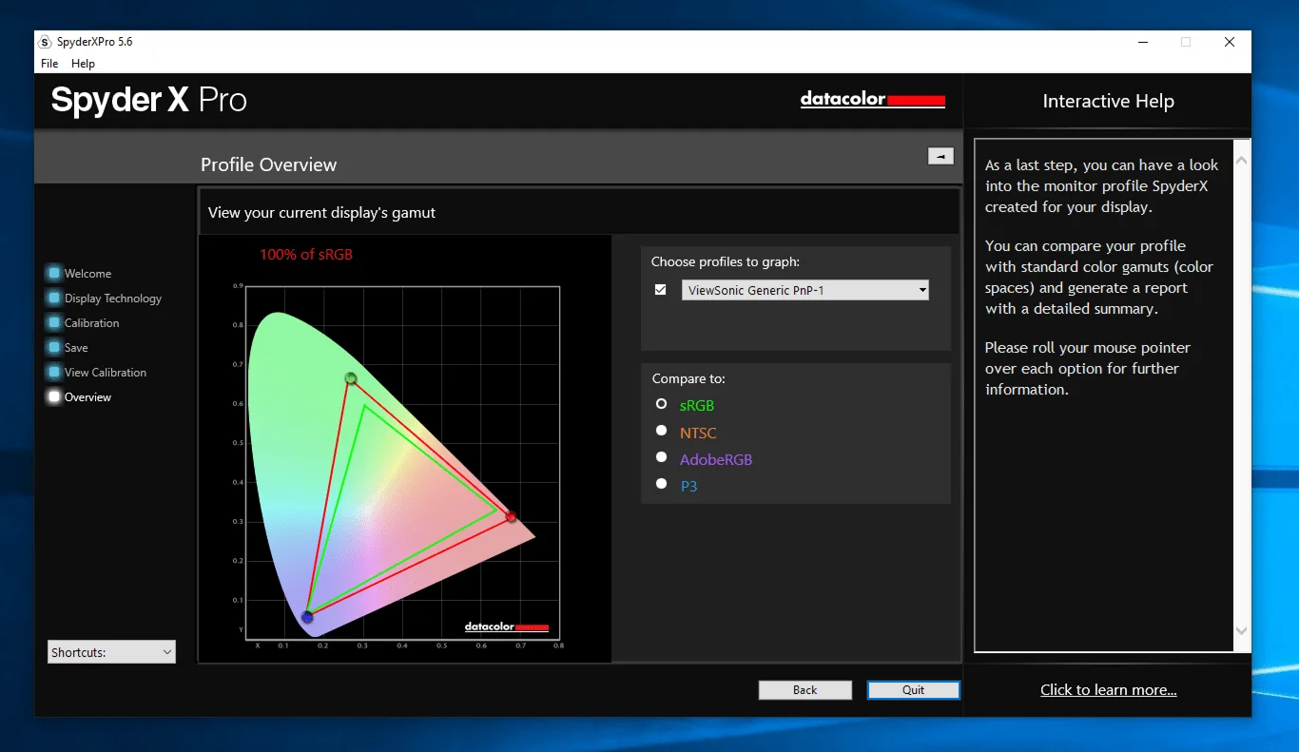Click the Welcome step indicator icon

click(54, 274)
